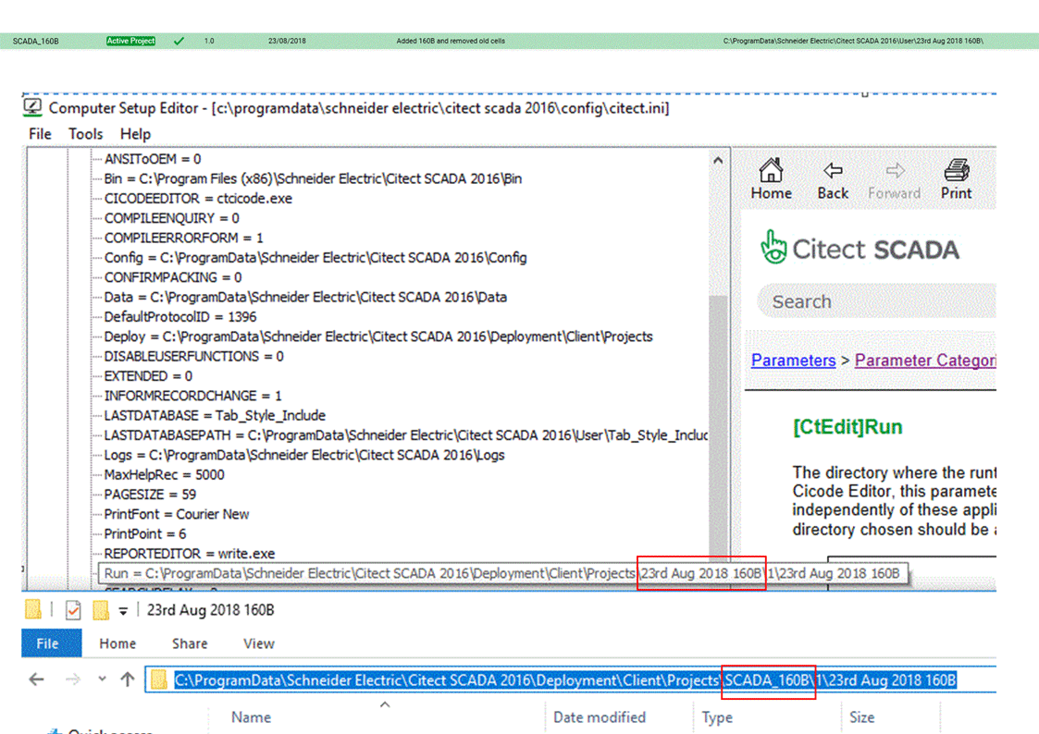Click the Properties checkmark quick access icon
This screenshot has width=1039, height=734.
pyautogui.click(x=73, y=609)
